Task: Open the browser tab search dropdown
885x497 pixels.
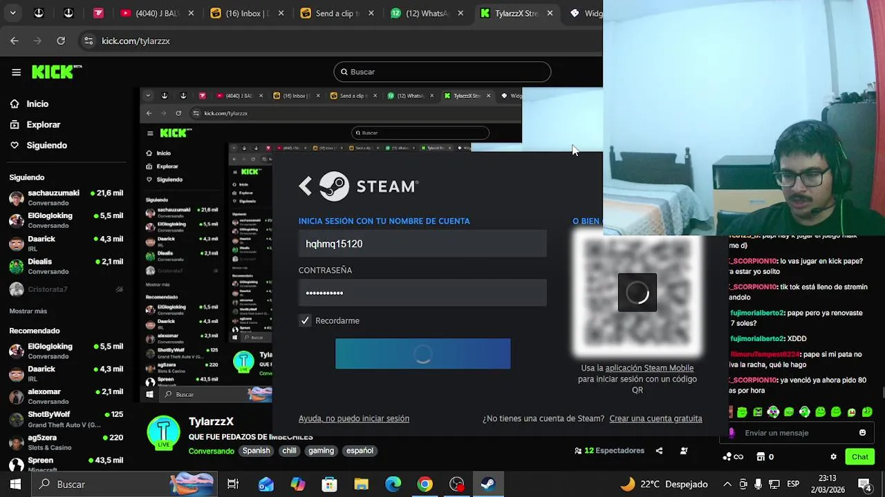Action: click(x=12, y=12)
